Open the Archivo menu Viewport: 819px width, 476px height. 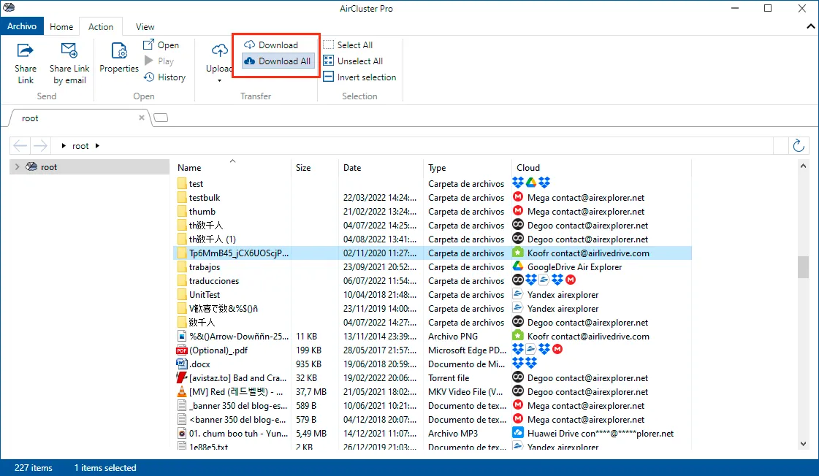[x=22, y=26]
